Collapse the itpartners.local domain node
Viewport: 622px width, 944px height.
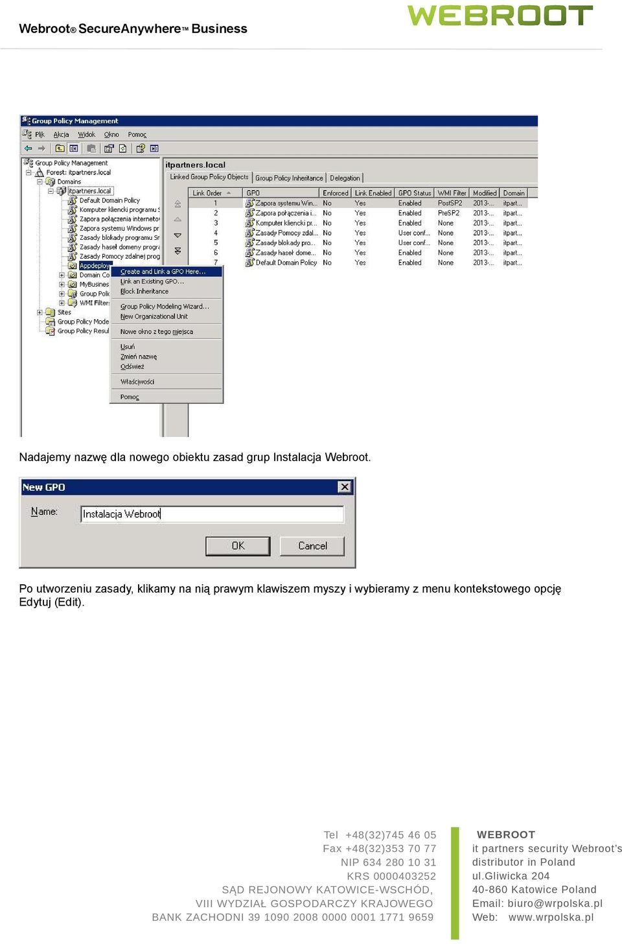pos(51,191)
